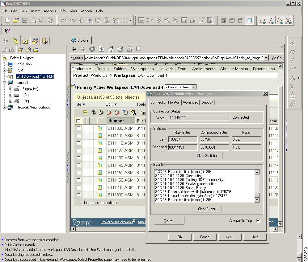Check the box for 8111100.ASM
Image resolution: width=308 pixels, height=262 pixels.
coord(78,136)
